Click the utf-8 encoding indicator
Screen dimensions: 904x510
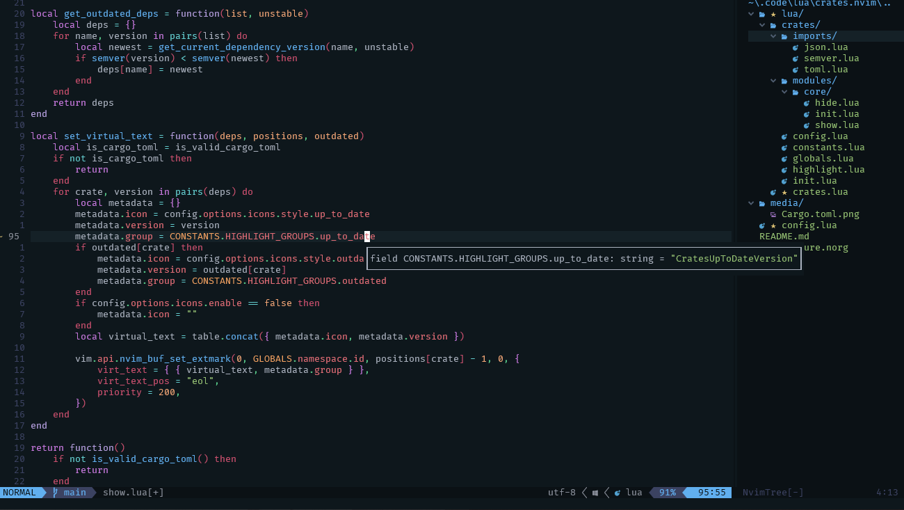coord(562,493)
